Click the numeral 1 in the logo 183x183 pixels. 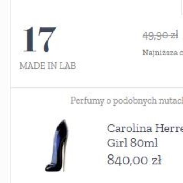tap(30, 39)
